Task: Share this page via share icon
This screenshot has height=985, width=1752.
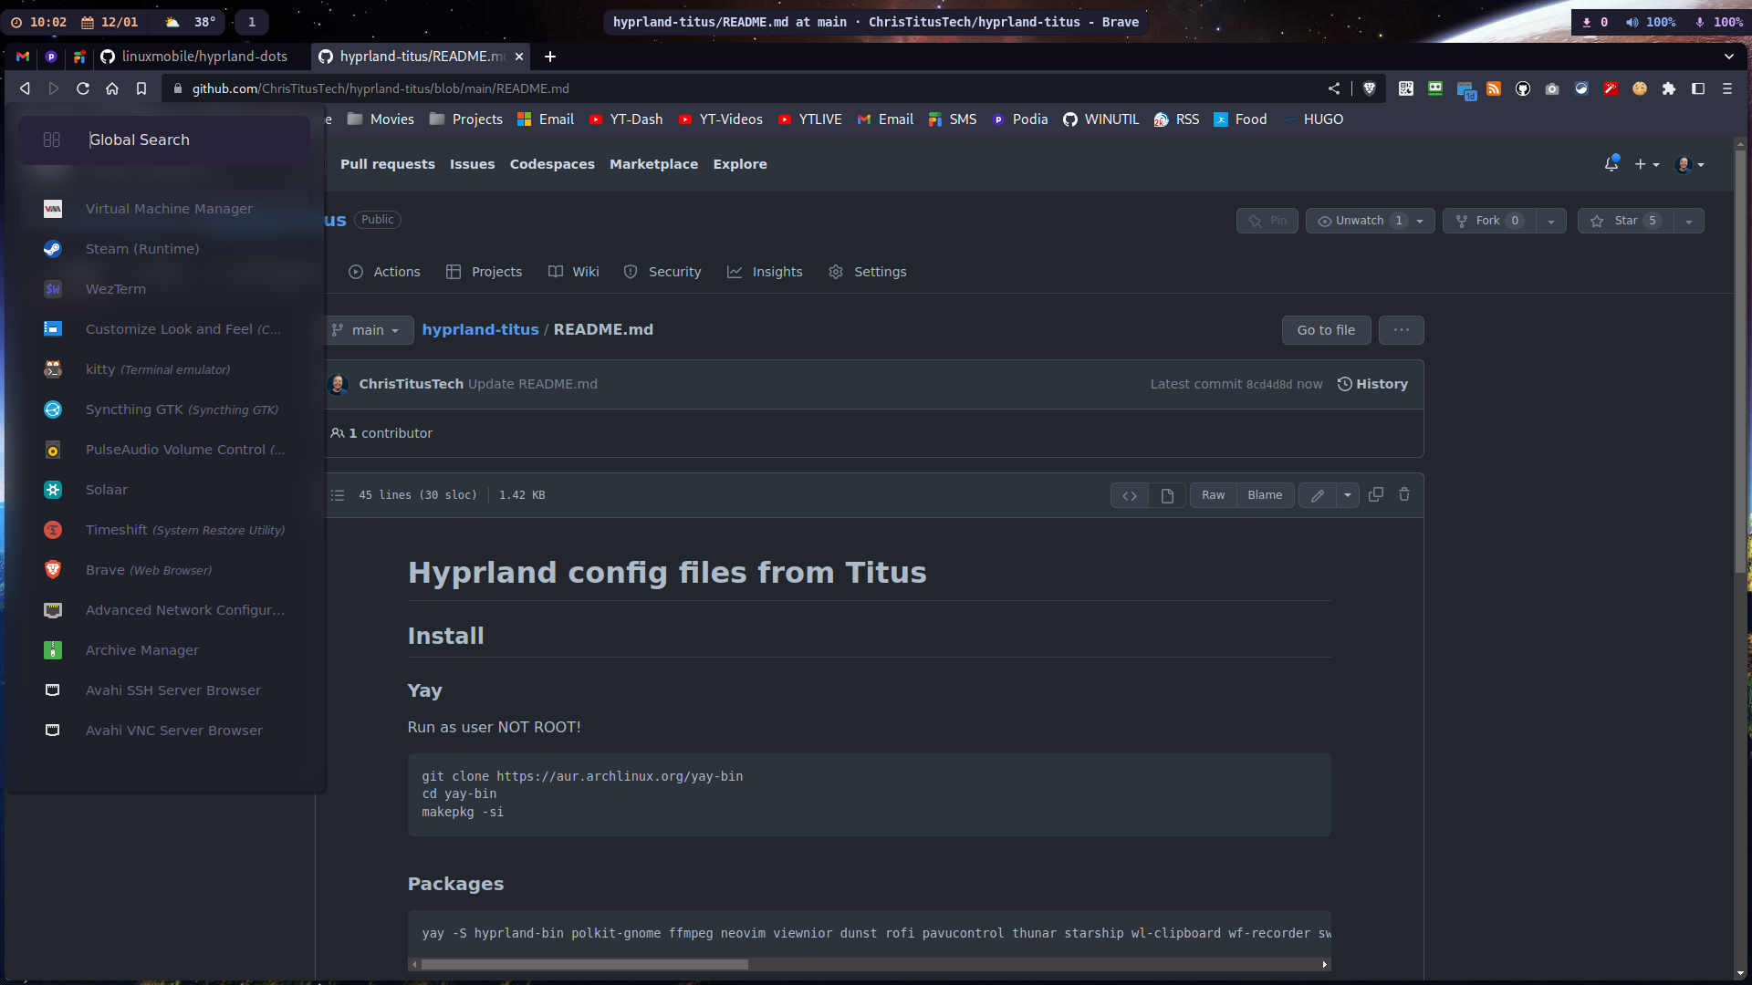Action: pyautogui.click(x=1334, y=88)
